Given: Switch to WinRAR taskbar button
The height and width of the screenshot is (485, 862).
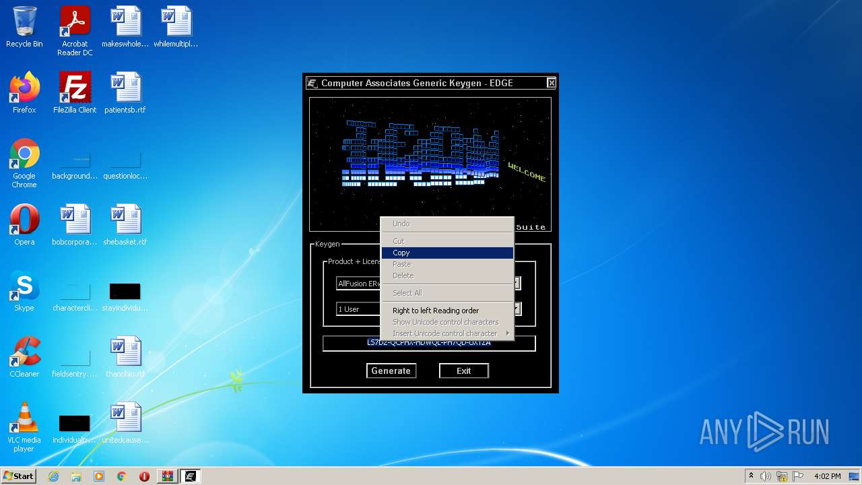Looking at the screenshot, I should [167, 476].
